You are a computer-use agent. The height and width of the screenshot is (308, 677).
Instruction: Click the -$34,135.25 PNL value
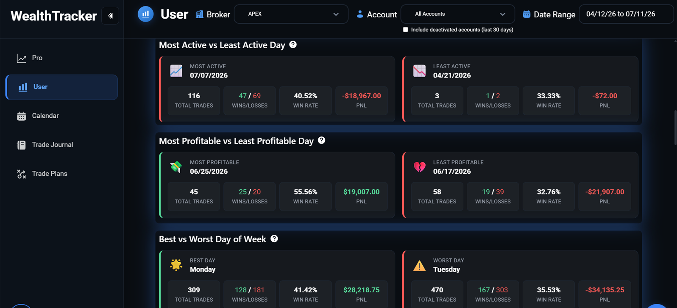(x=605, y=290)
